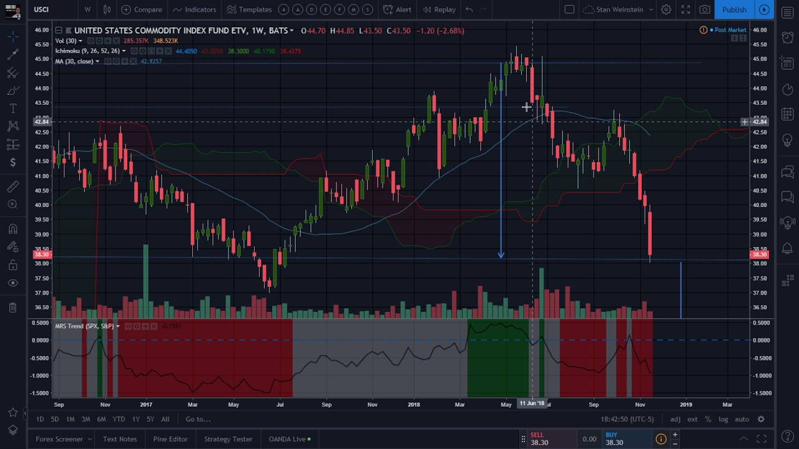799x449 pixels.
Task: Toggle hide all drawings eye icon
Action: pyautogui.click(x=12, y=283)
